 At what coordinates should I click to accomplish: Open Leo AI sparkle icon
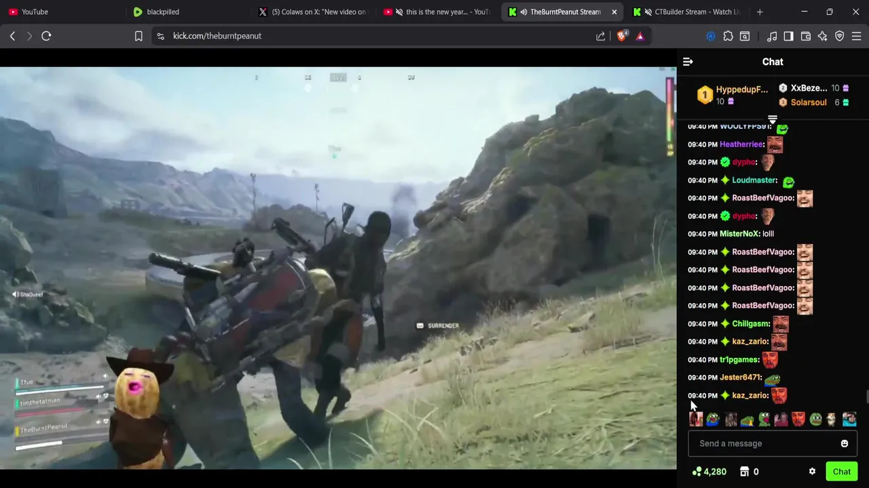point(823,36)
